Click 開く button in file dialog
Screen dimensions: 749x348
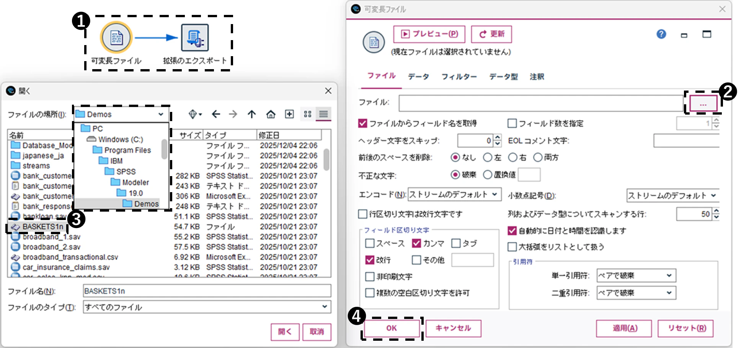[285, 332]
